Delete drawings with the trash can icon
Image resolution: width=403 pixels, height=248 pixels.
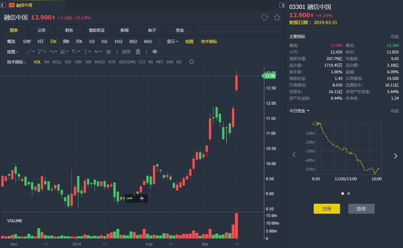pyautogui.click(x=138, y=52)
